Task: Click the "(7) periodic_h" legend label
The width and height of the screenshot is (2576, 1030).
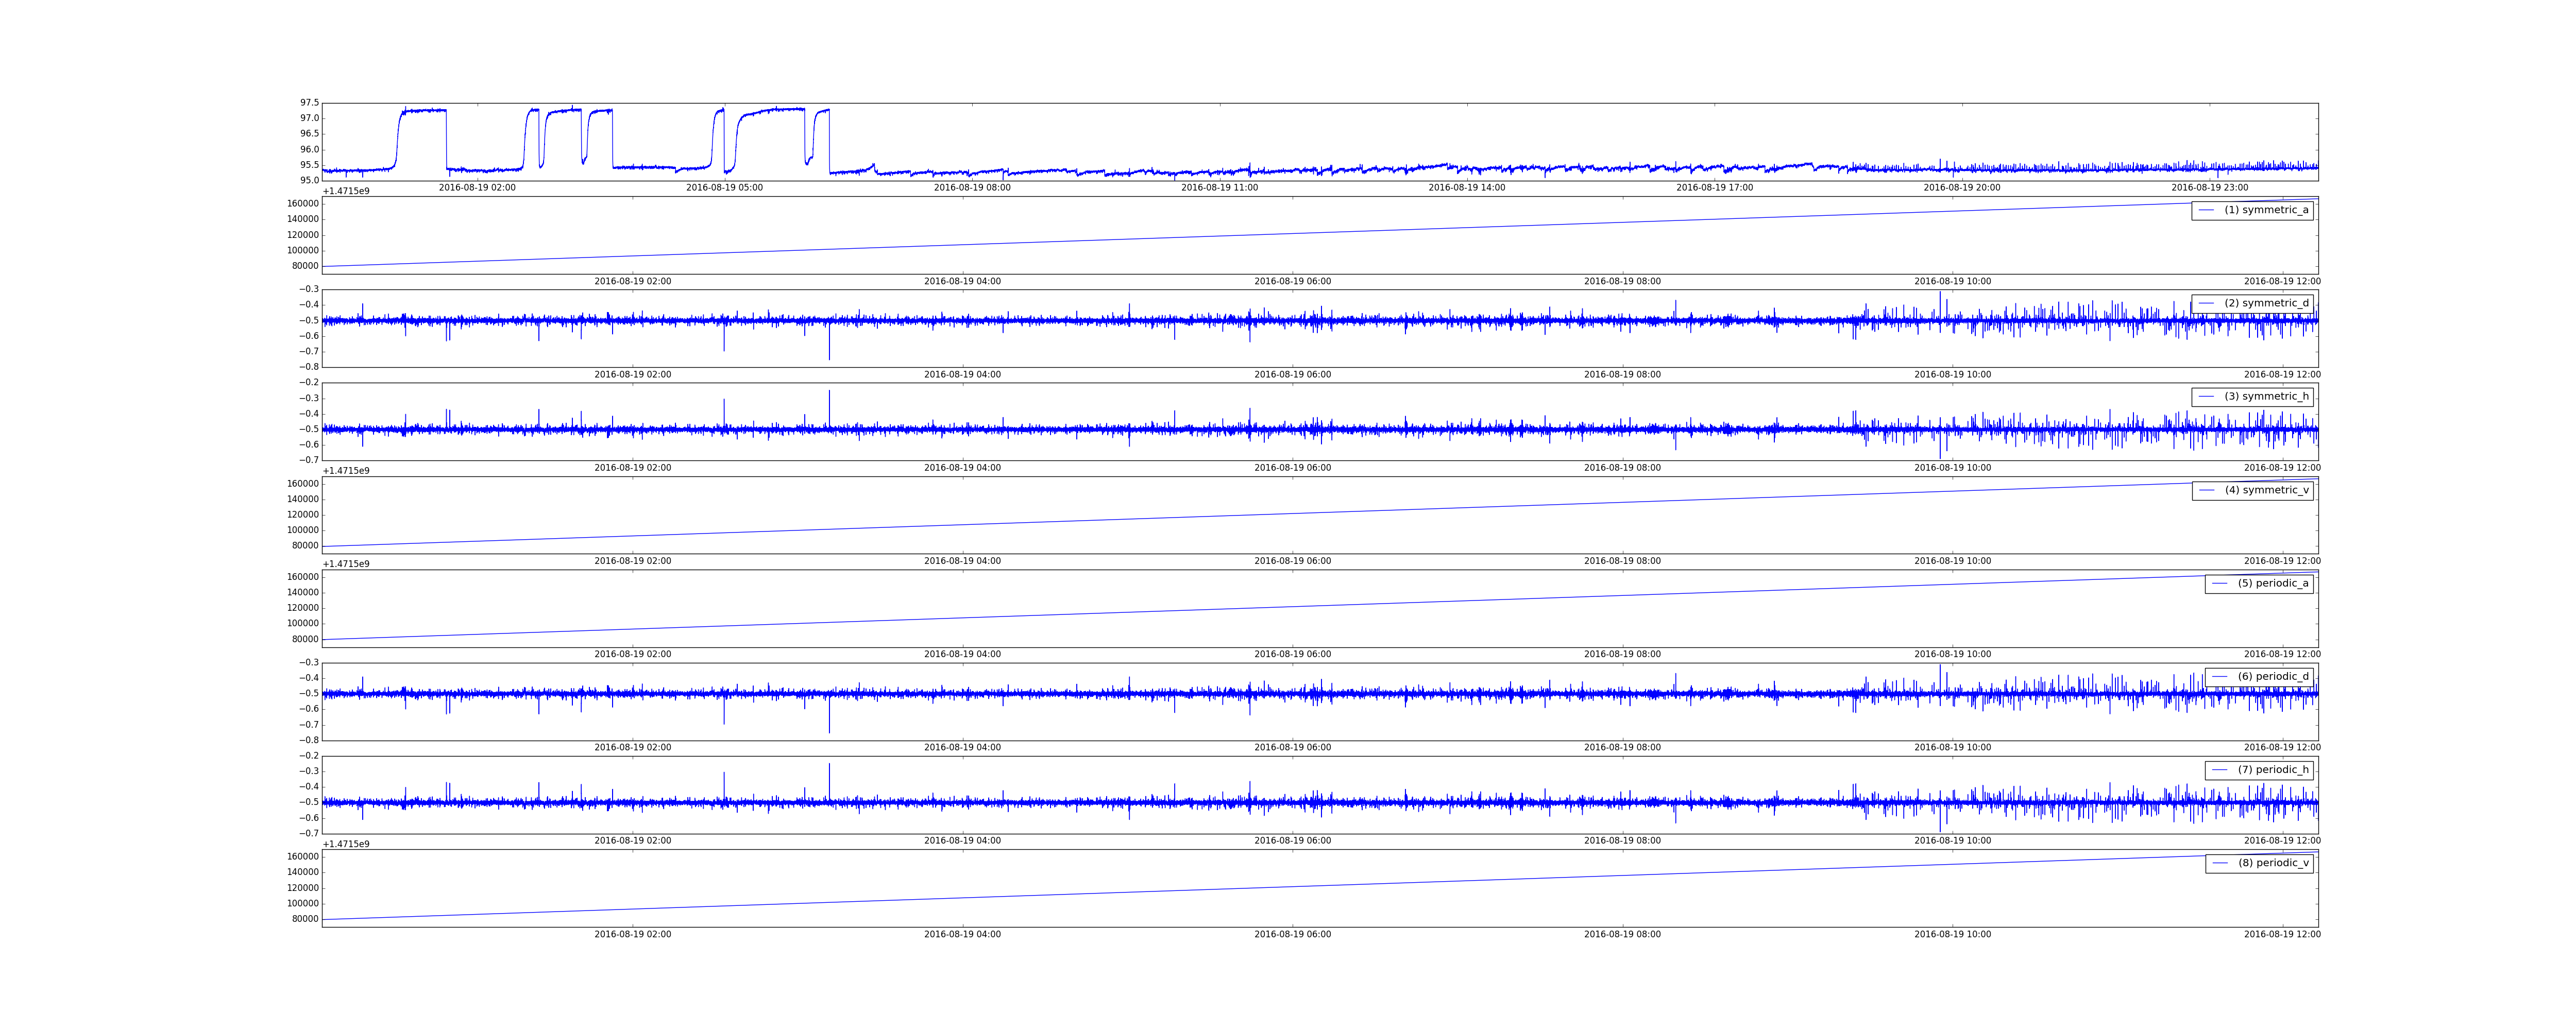Action: [x=2273, y=770]
